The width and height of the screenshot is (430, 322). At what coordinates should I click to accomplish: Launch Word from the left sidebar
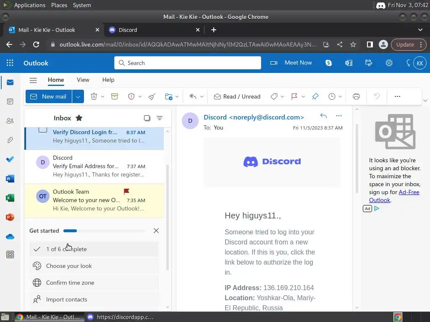(10, 179)
